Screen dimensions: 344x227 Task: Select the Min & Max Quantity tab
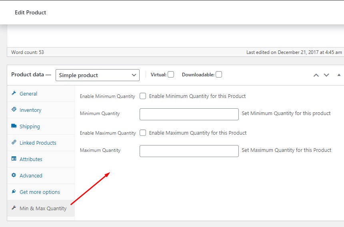[x=41, y=208]
